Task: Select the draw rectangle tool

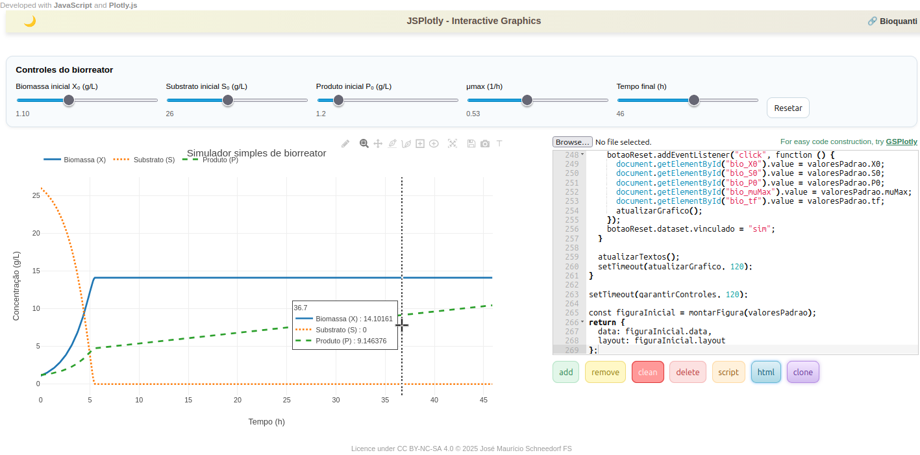Action: (x=420, y=143)
